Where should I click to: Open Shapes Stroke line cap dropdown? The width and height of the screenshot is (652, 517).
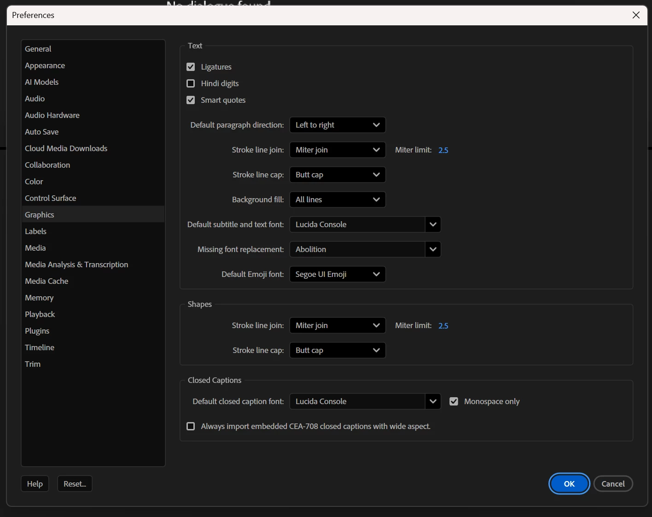point(338,350)
